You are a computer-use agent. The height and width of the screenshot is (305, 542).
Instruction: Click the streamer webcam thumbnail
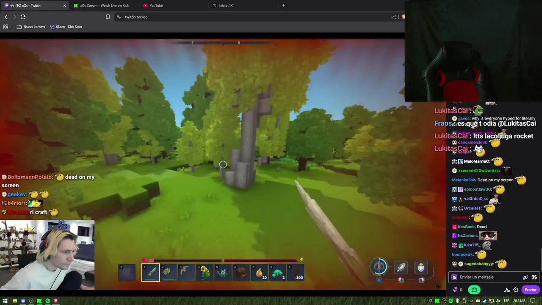click(x=47, y=255)
